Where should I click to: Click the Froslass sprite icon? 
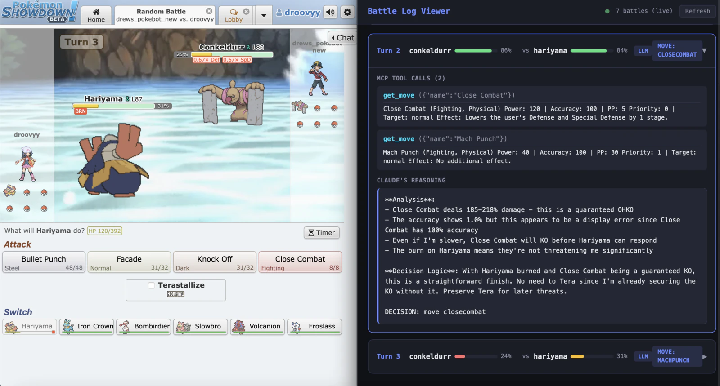tap(296, 326)
